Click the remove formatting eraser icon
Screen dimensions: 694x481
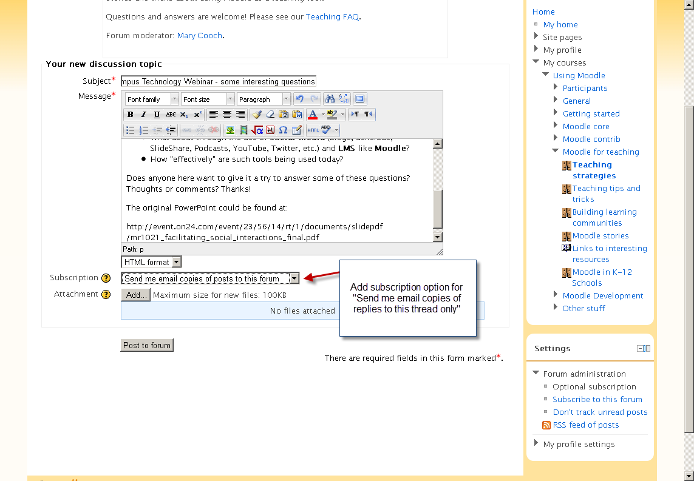(270, 115)
